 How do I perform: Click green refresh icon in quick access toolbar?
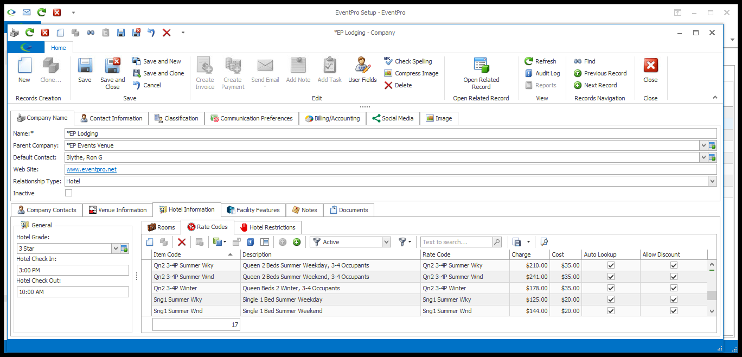point(30,33)
